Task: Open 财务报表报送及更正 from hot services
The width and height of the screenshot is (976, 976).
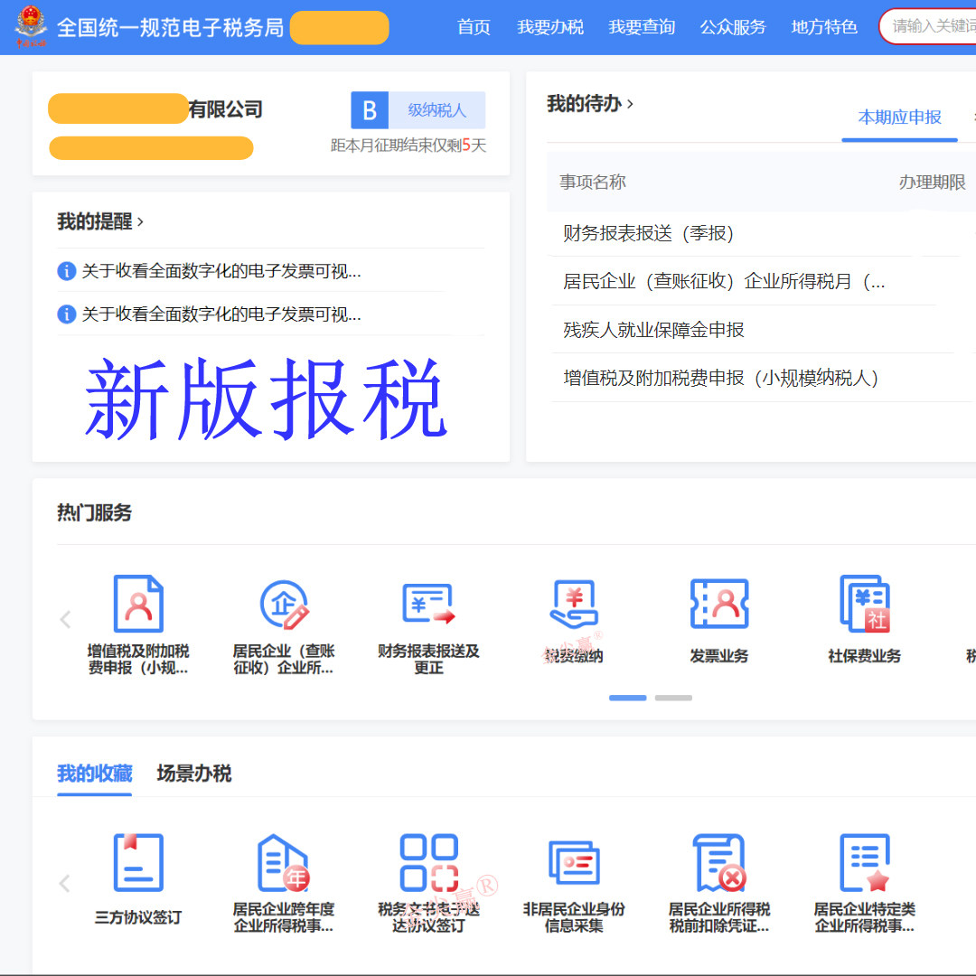Action: 427,604
